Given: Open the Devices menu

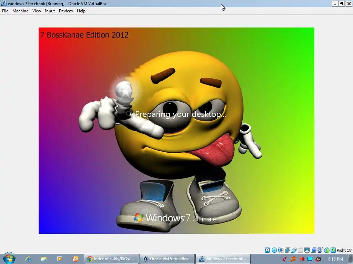Looking at the screenshot, I should point(66,11).
